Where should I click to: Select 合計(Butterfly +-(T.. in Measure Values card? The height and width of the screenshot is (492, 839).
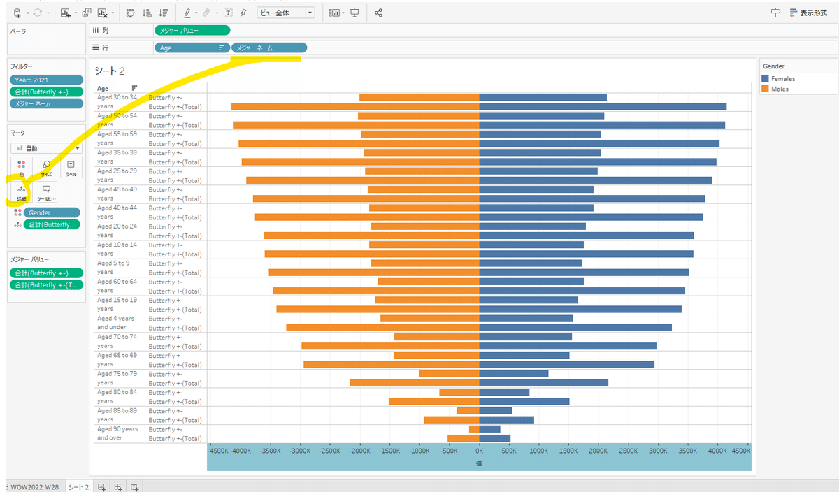[47, 285]
